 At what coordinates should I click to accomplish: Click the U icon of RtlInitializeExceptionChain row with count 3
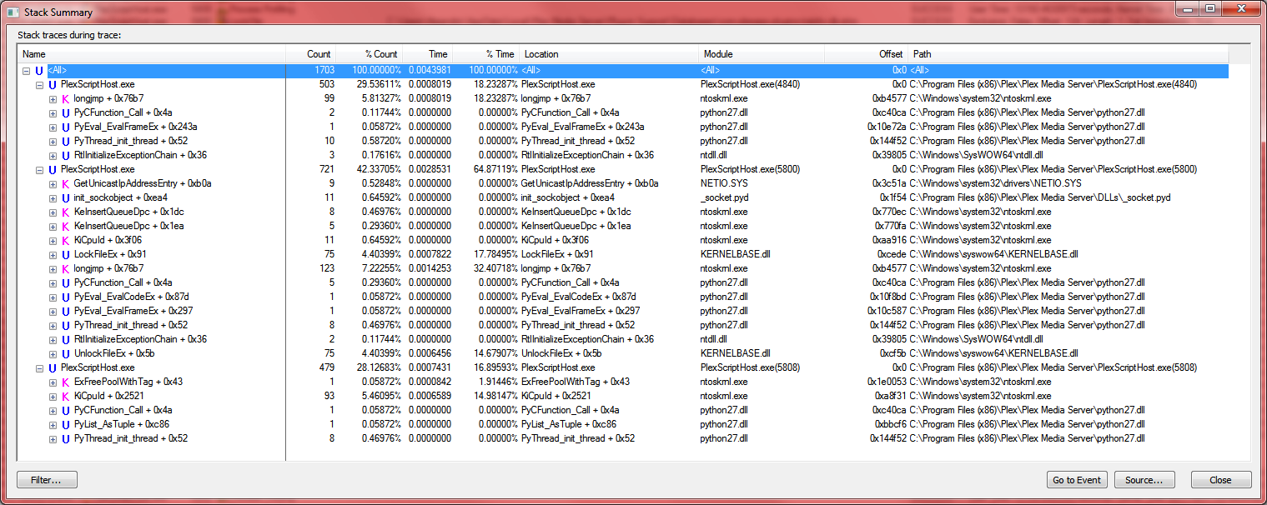(66, 155)
